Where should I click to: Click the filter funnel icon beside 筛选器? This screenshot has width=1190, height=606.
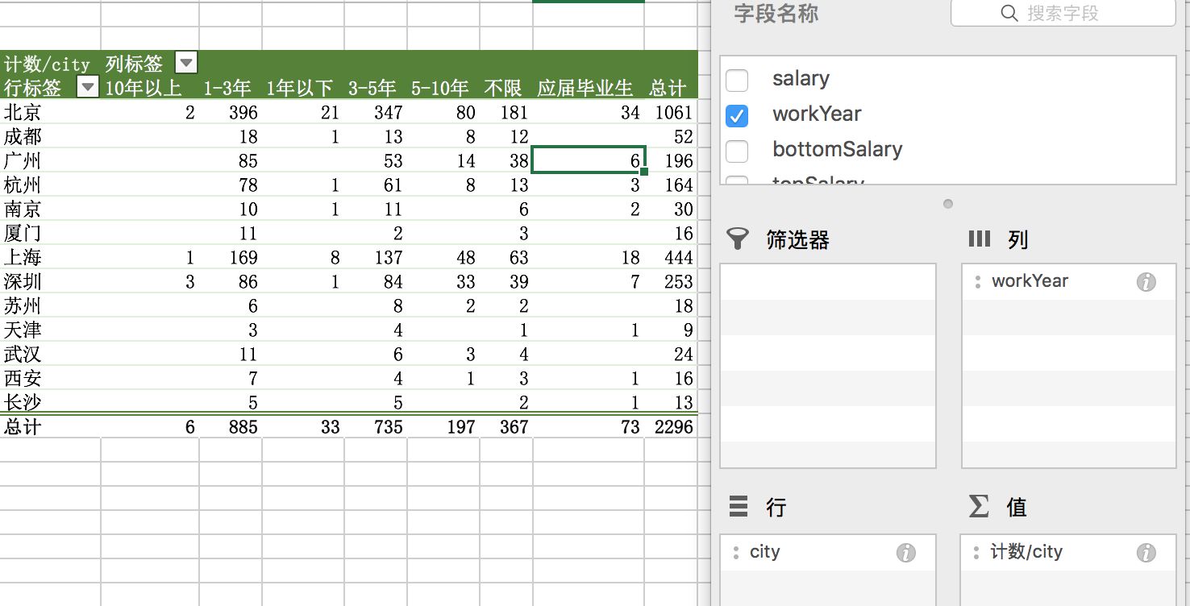point(737,239)
